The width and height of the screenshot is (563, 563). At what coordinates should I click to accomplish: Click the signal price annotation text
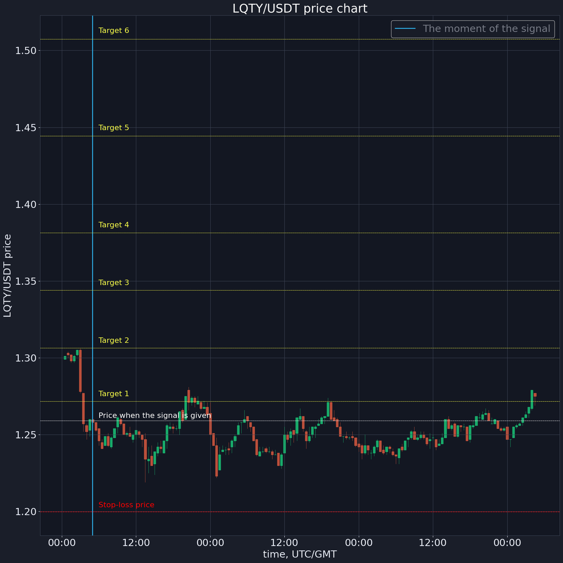(x=155, y=415)
